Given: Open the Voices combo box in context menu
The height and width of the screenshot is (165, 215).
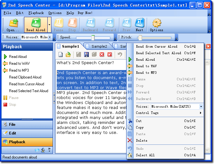Looking at the screenshot, I should [x=201, y=106].
